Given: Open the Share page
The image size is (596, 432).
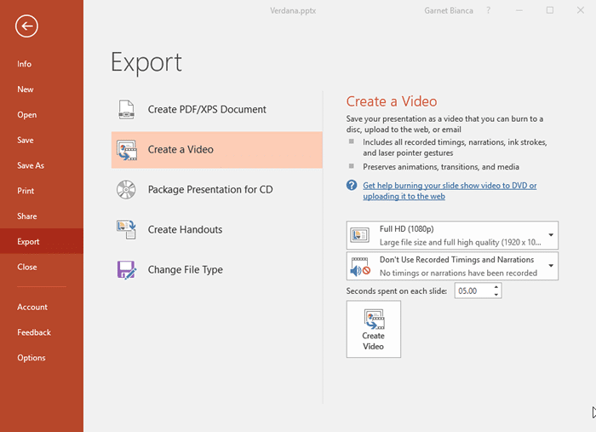Looking at the screenshot, I should click(26, 216).
